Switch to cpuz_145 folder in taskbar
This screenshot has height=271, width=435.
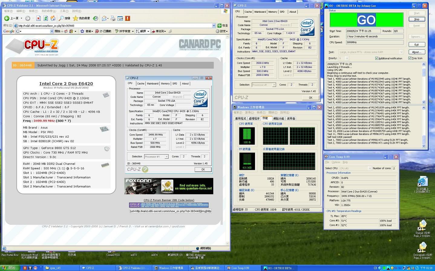coord(61,268)
